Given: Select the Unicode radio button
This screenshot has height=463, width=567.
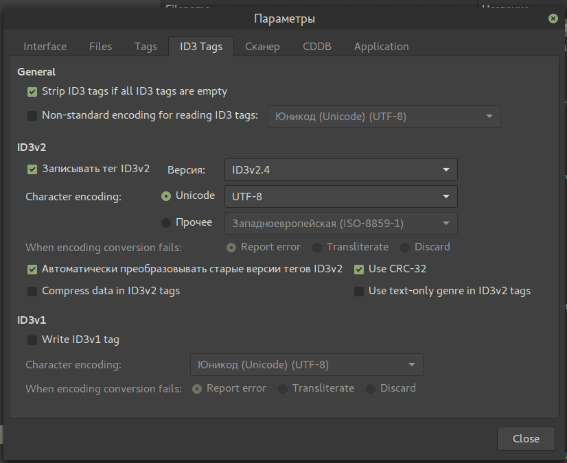Looking at the screenshot, I should pyautogui.click(x=166, y=196).
